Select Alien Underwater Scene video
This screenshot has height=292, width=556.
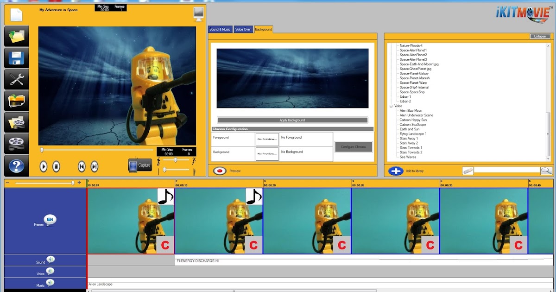coord(417,115)
